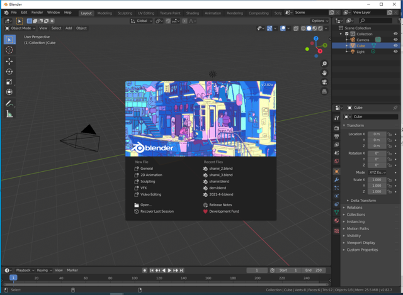The height and width of the screenshot is (295, 403).
Task: Open the Render menu
Action: 37,12
